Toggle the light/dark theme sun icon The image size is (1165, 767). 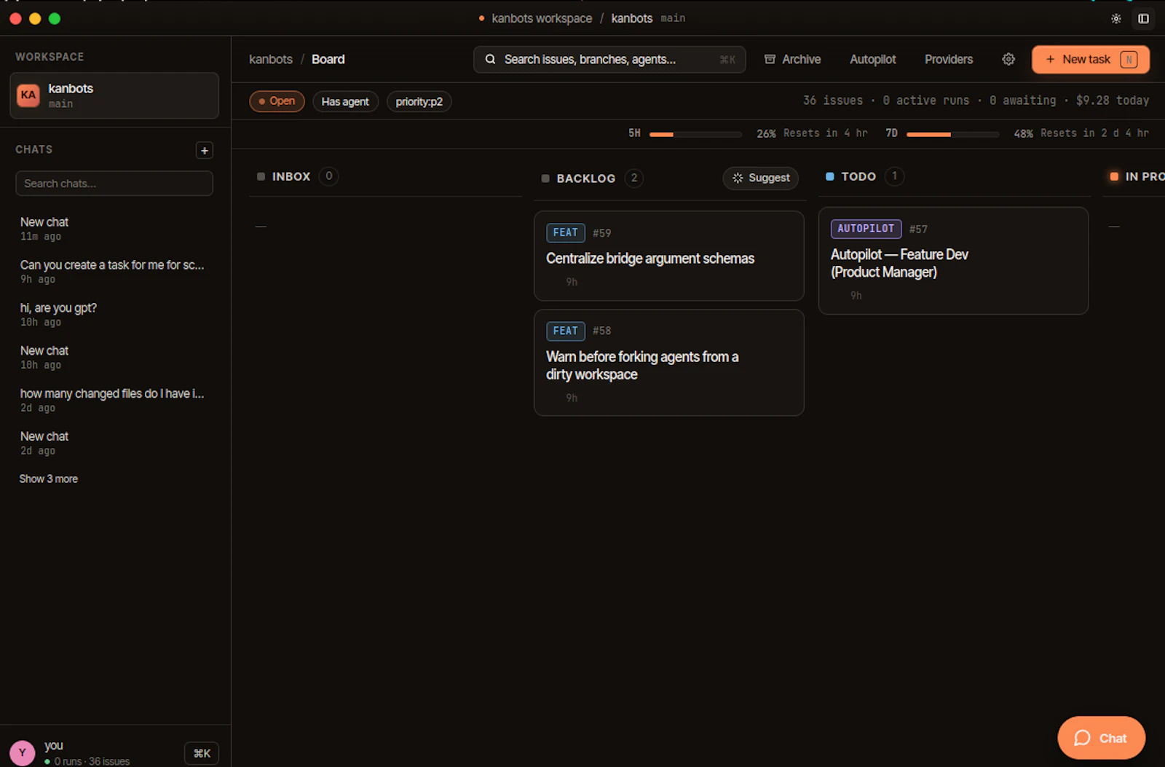coord(1115,19)
